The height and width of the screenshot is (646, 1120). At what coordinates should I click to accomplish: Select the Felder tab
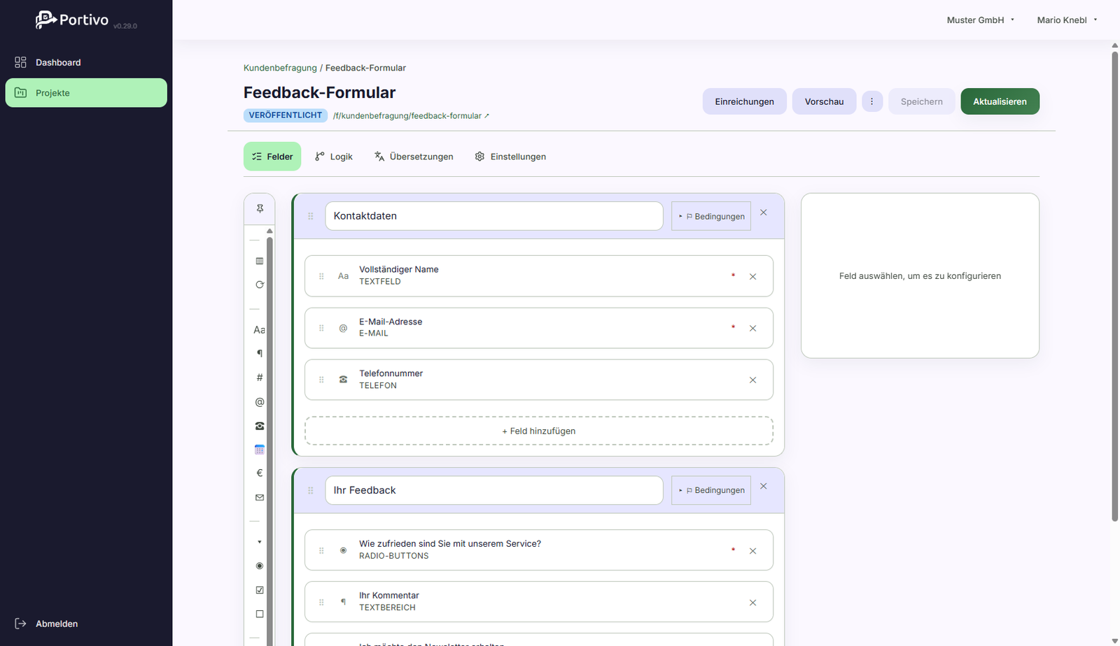coord(272,157)
